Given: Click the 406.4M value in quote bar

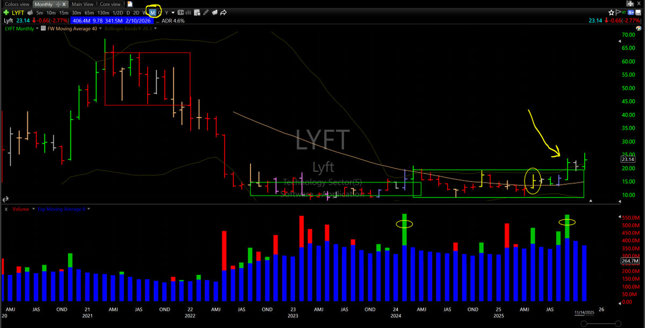Looking at the screenshot, I should (82, 21).
